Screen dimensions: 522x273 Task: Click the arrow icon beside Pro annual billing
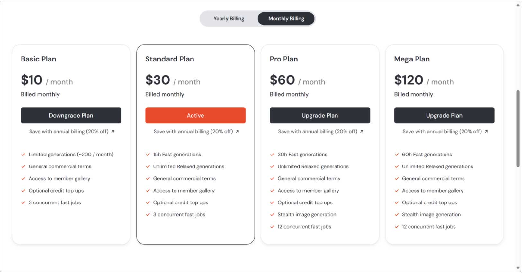point(362,132)
